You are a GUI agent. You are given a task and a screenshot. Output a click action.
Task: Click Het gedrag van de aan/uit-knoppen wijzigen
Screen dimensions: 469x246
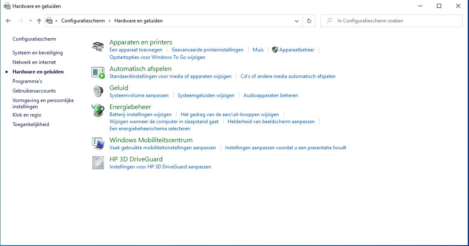click(230, 114)
